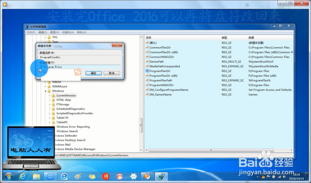
Task: Expand the ScriptedDiagnosticsProvider tree node
Action: tap(49, 113)
